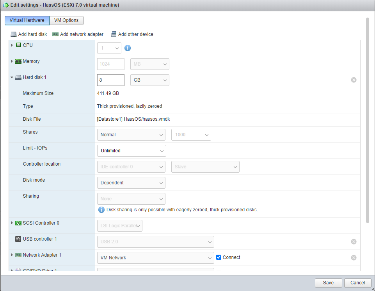
Task: Switch to the VM Options tab
Action: tap(66, 20)
